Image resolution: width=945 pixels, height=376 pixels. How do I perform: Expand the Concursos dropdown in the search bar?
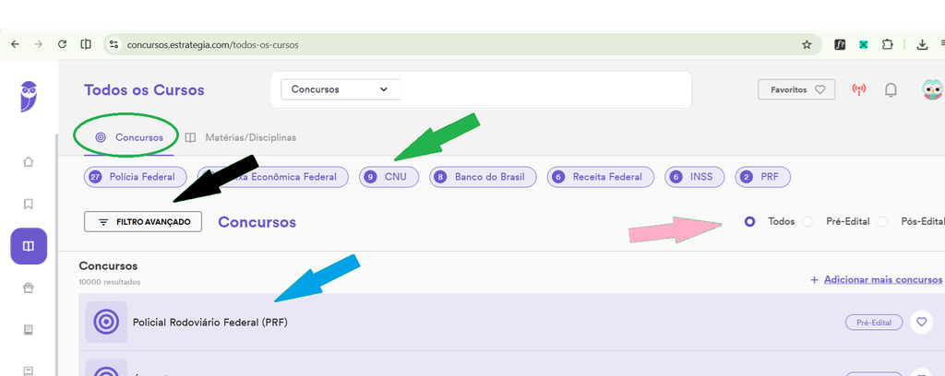pos(341,89)
